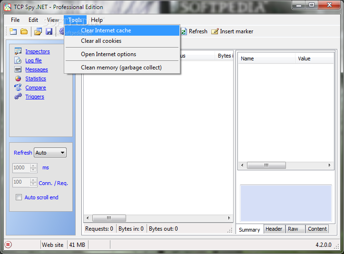
Task: Click the Requests: 0 status text
Action: 99,229
